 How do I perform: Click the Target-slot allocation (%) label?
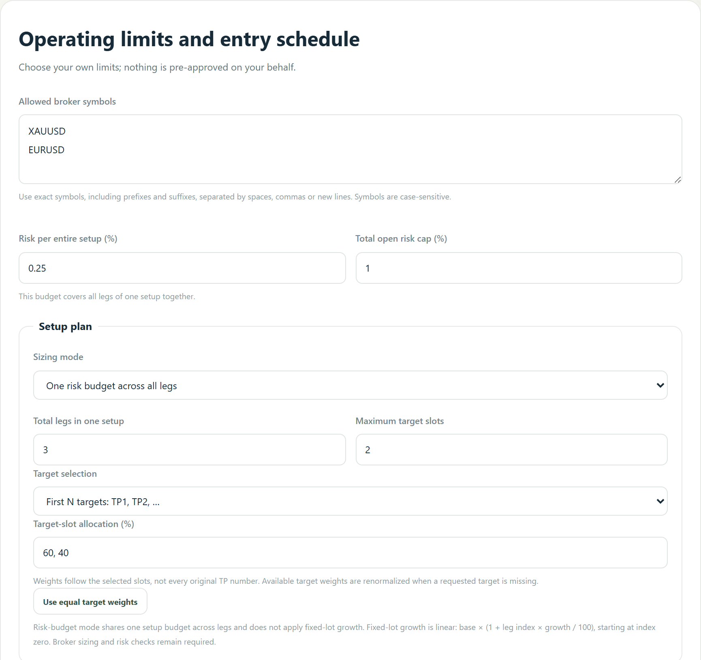click(83, 524)
